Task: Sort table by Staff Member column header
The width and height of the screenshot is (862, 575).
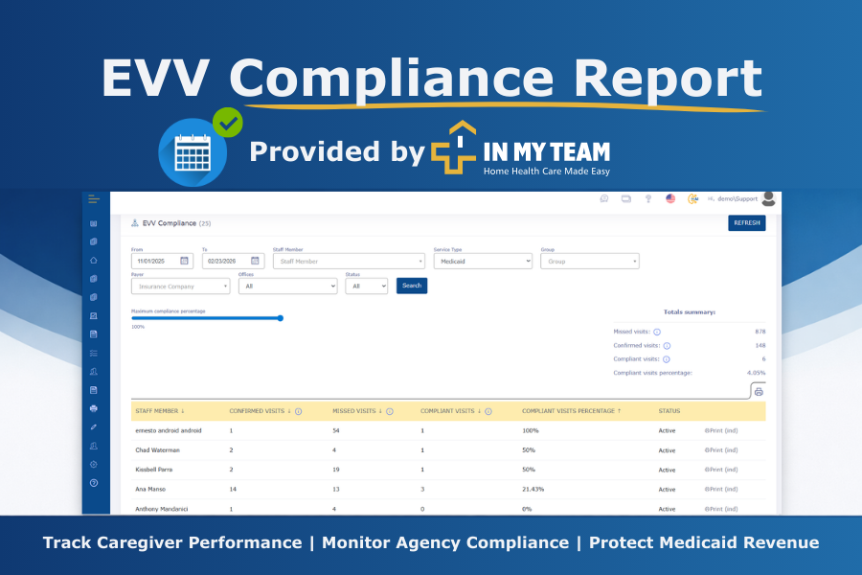Action: click(x=160, y=411)
